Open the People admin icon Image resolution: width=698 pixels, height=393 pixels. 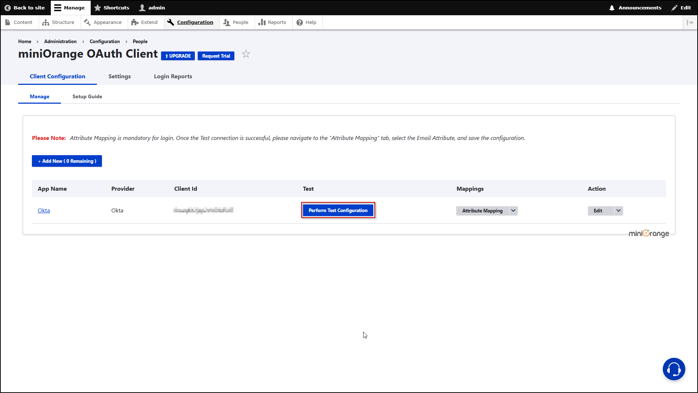pos(226,22)
